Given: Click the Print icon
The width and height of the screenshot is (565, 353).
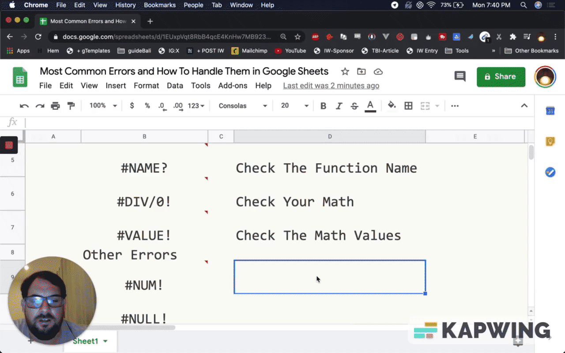Looking at the screenshot, I should [x=55, y=106].
